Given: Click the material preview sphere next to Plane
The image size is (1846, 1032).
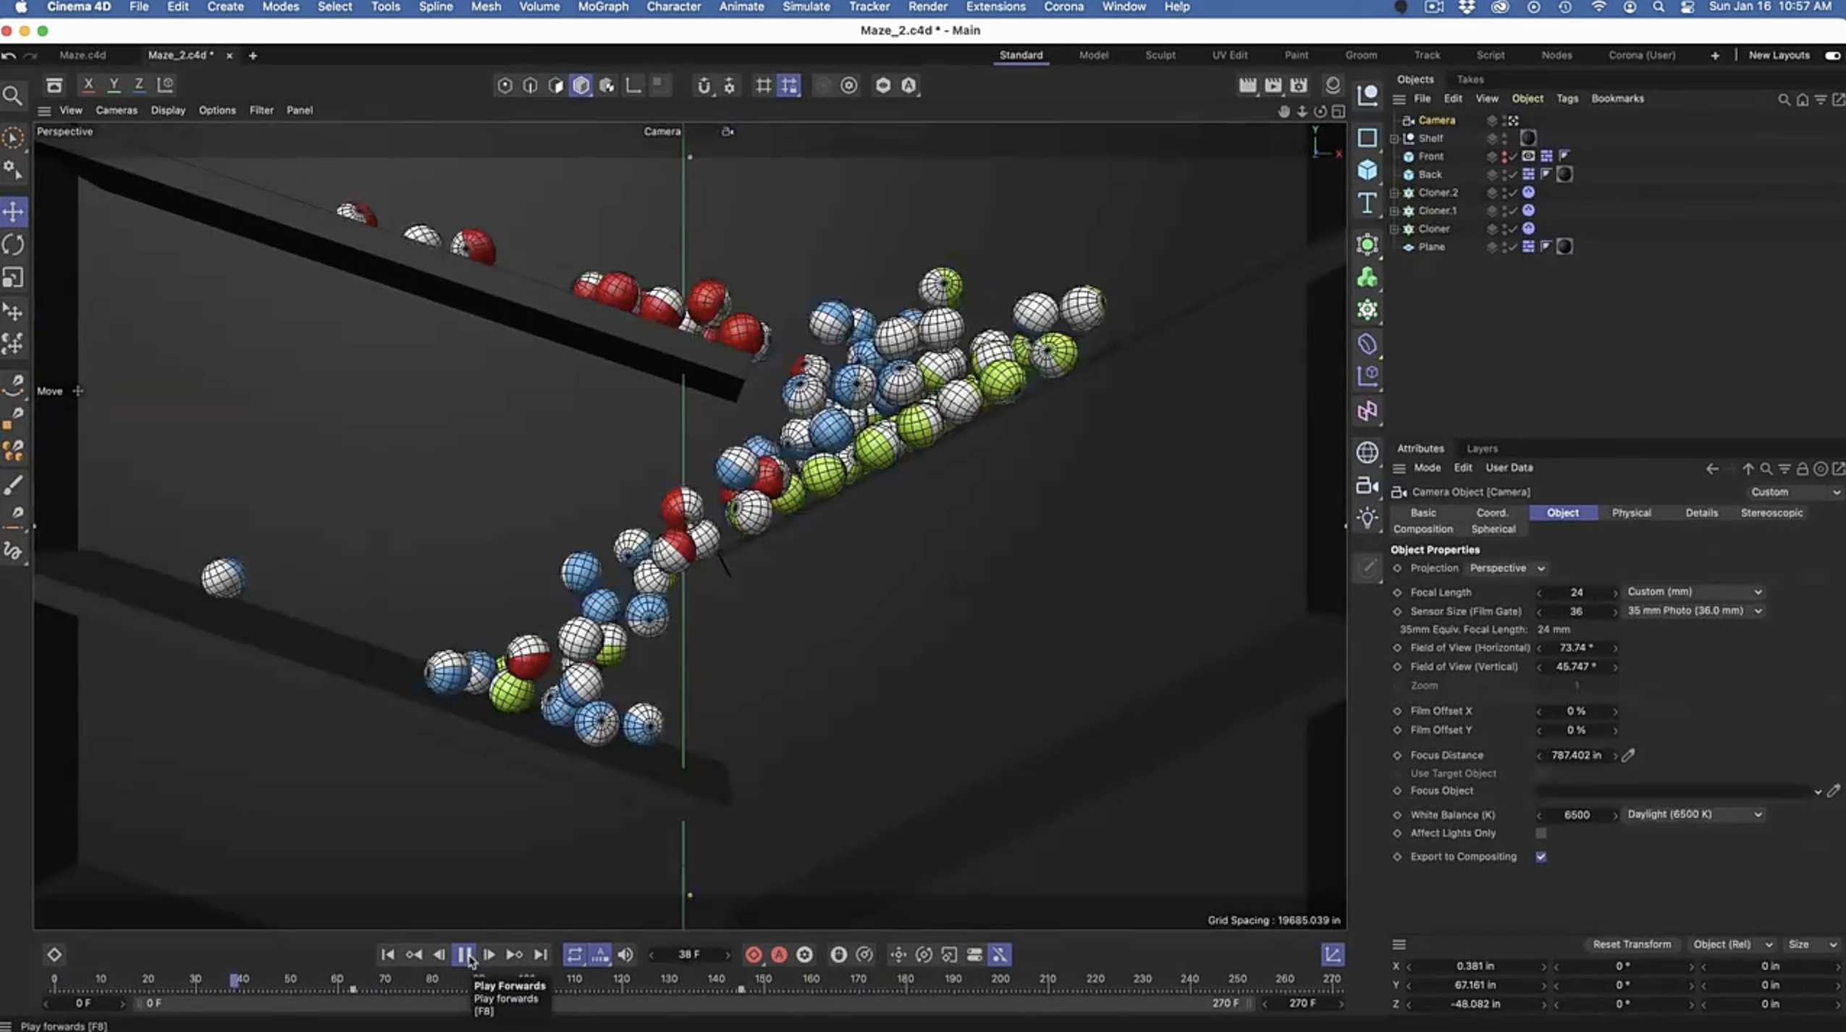Looking at the screenshot, I should [x=1564, y=247].
